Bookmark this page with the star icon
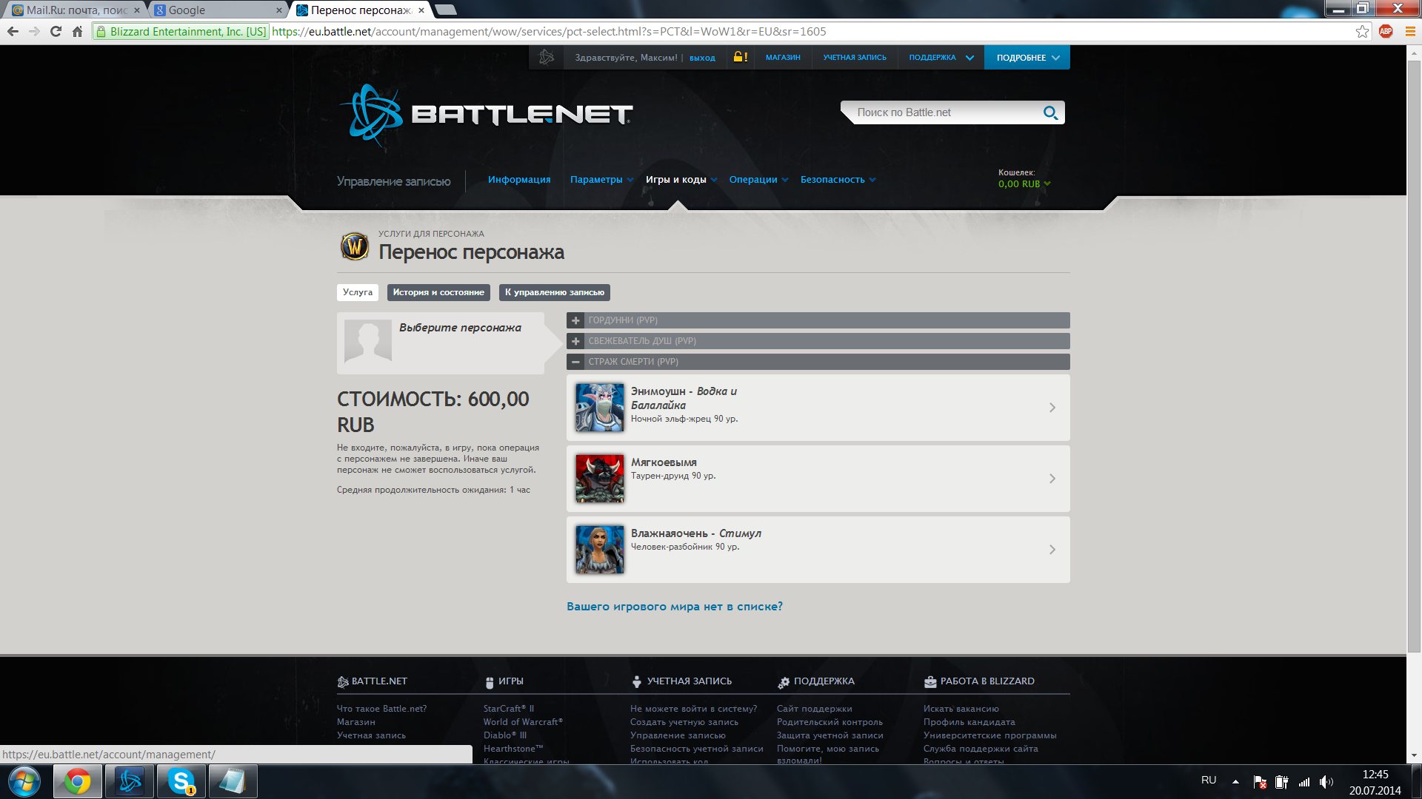The height and width of the screenshot is (799, 1422). [x=1362, y=31]
